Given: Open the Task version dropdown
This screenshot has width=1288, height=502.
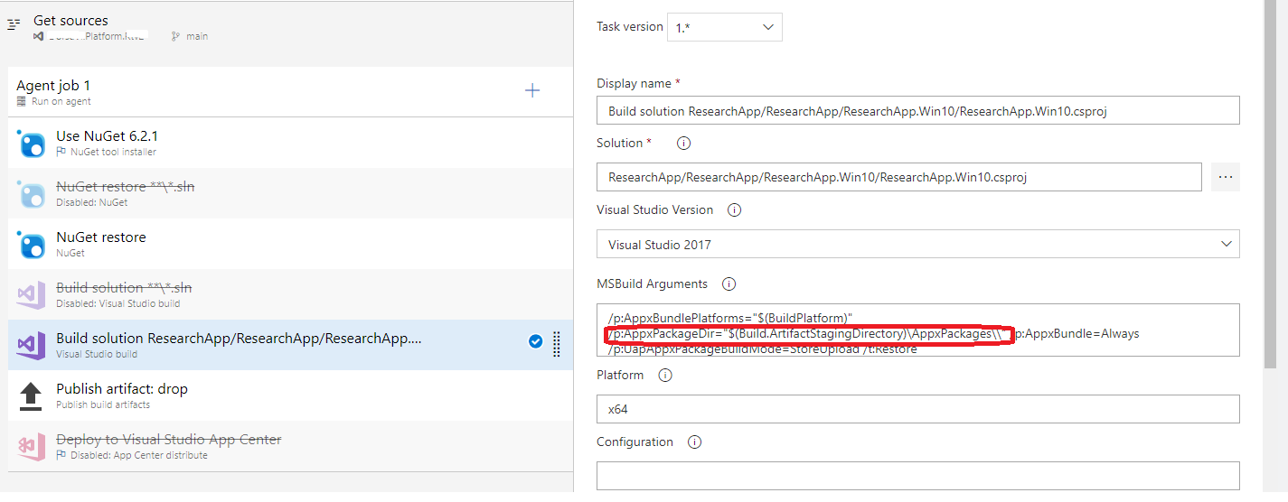Looking at the screenshot, I should (725, 27).
